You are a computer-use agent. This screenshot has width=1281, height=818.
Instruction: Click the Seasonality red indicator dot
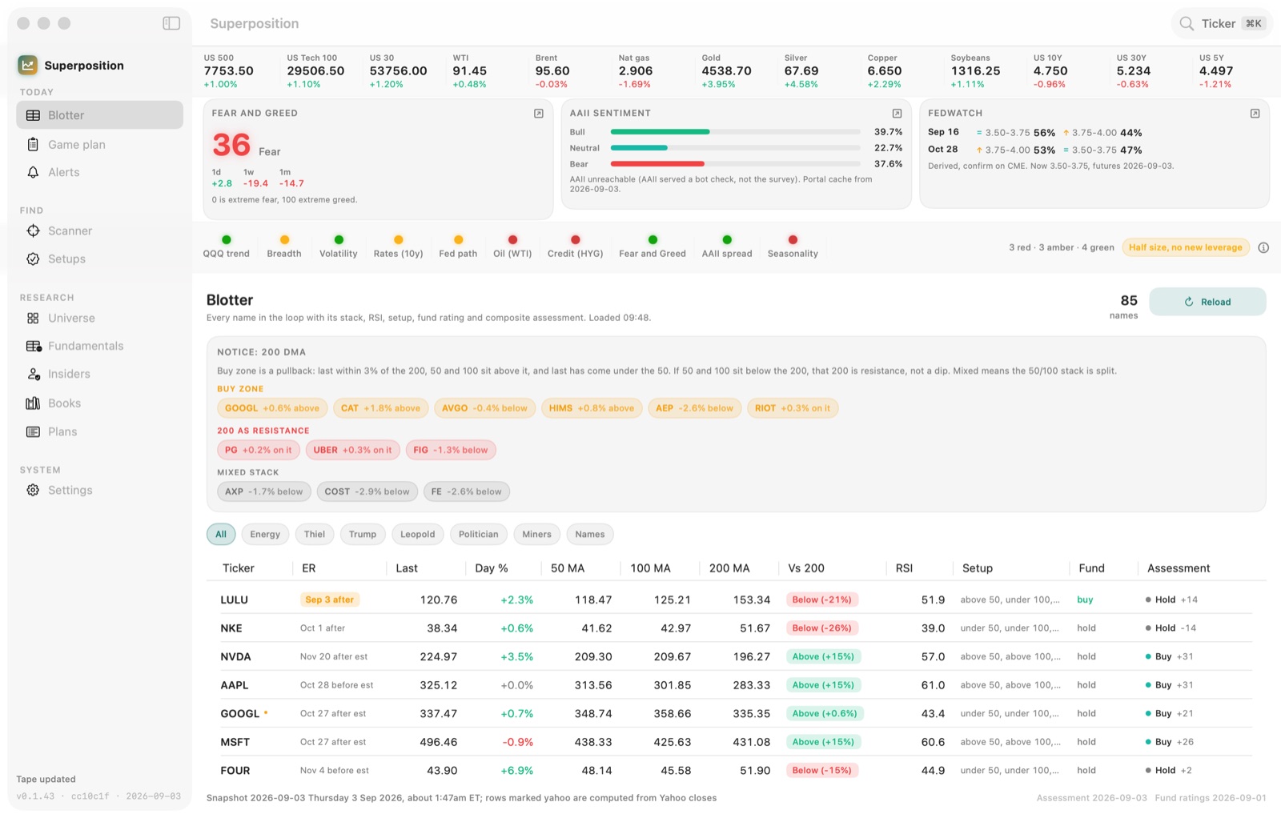[x=793, y=239]
